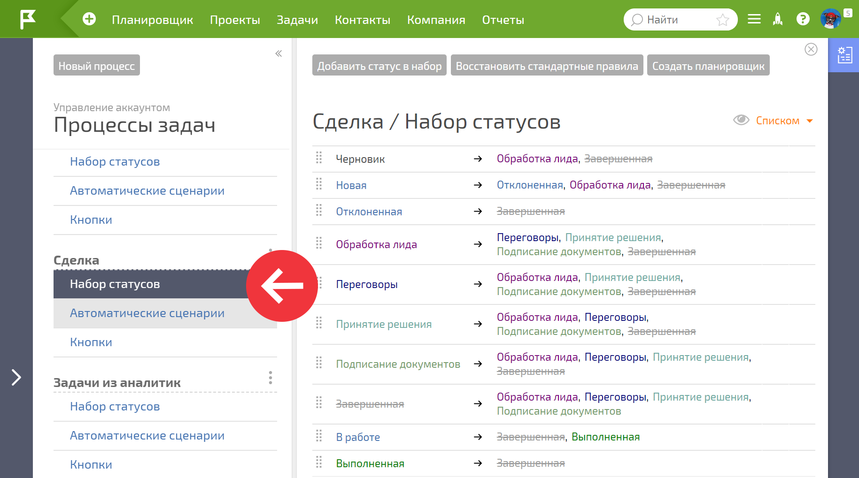The image size is (859, 478).
Task: Open Отчеты menu
Action: (x=503, y=20)
